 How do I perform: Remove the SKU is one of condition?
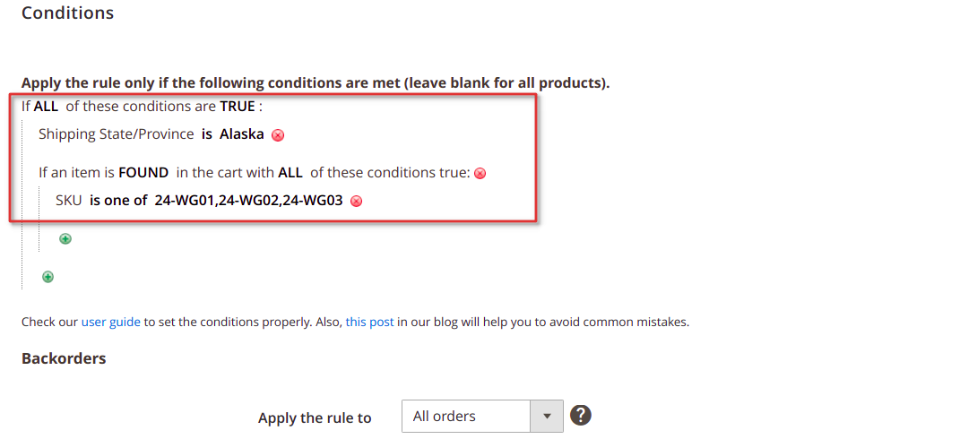point(356,201)
